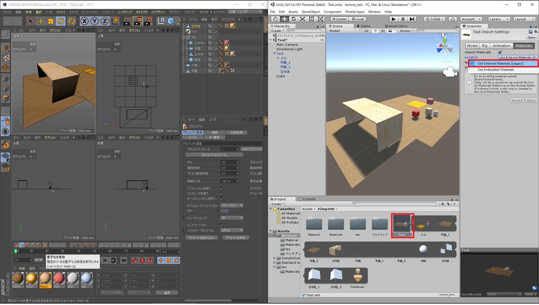
Task: Open Unity Component menu
Action: point(332,12)
